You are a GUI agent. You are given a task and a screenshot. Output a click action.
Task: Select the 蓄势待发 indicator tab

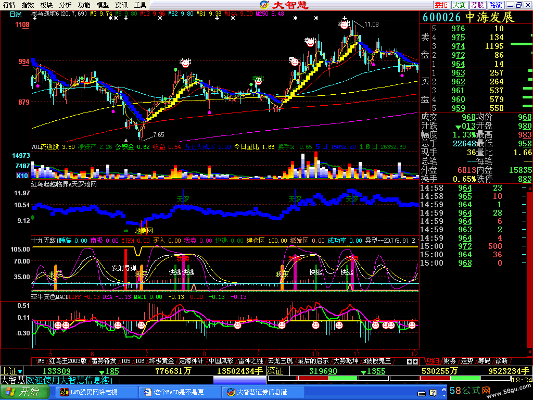[x=104, y=361]
